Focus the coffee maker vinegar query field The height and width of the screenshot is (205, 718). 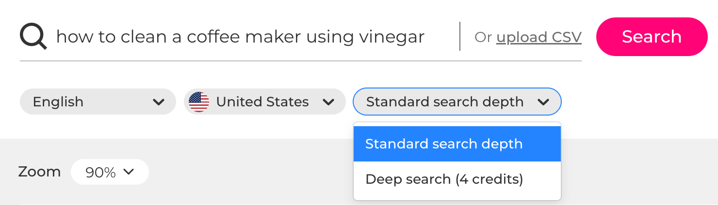[x=241, y=37]
